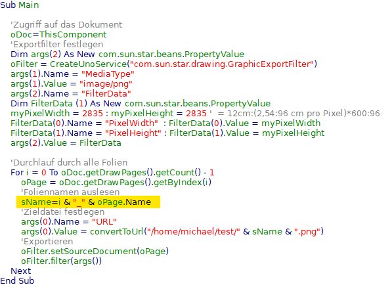
Task: Click the comment '12cm:(2,54:96 cm pro Pixel)*600:96'
Action: 303,114
